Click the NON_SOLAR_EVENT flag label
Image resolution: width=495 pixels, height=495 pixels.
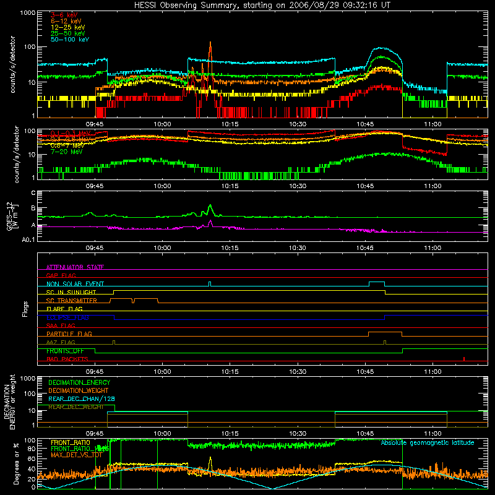[75, 284]
